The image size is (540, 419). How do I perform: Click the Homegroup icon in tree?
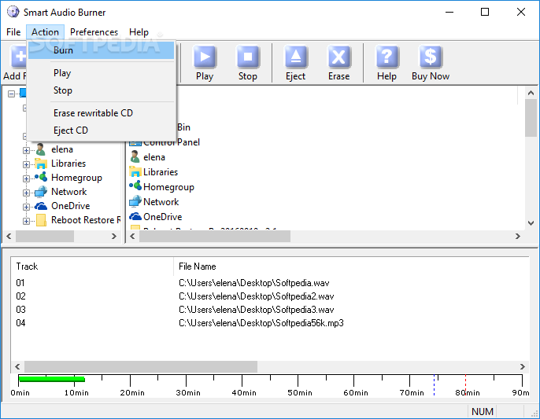[x=41, y=178]
